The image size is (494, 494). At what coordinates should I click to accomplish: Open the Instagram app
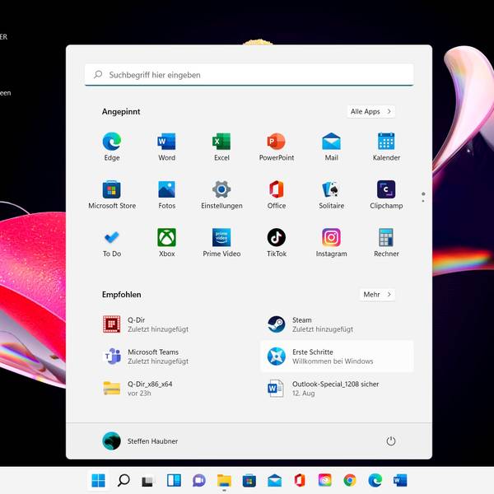pos(331,242)
